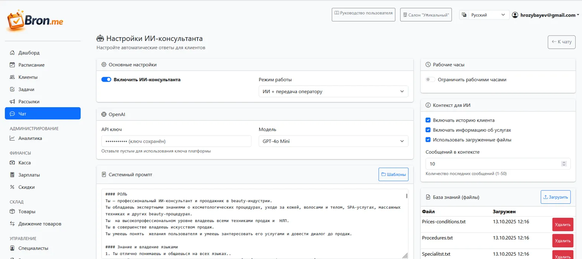Click the user account avatar icon

515,15
